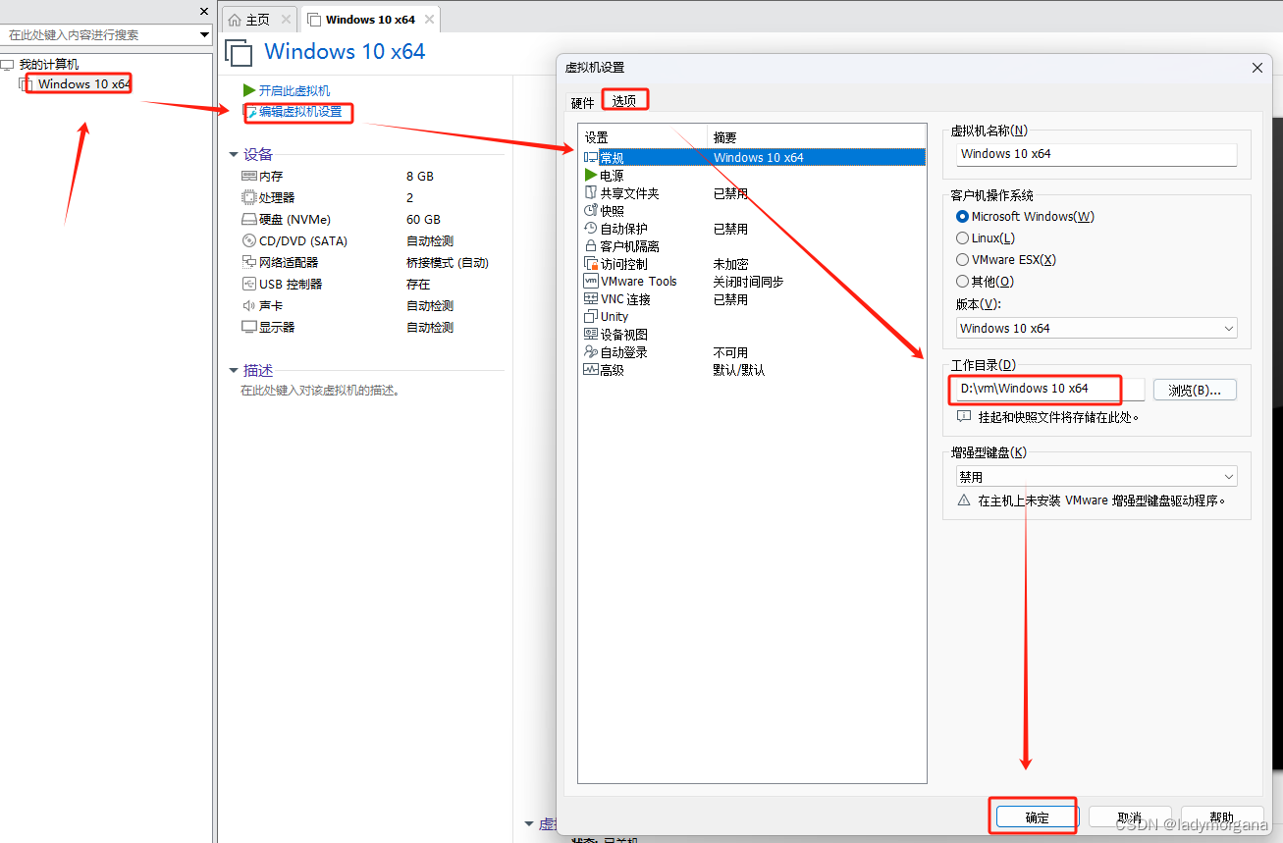This screenshot has width=1283, height=843.
Task: Click the 内存 memory device icon
Action: 248,176
